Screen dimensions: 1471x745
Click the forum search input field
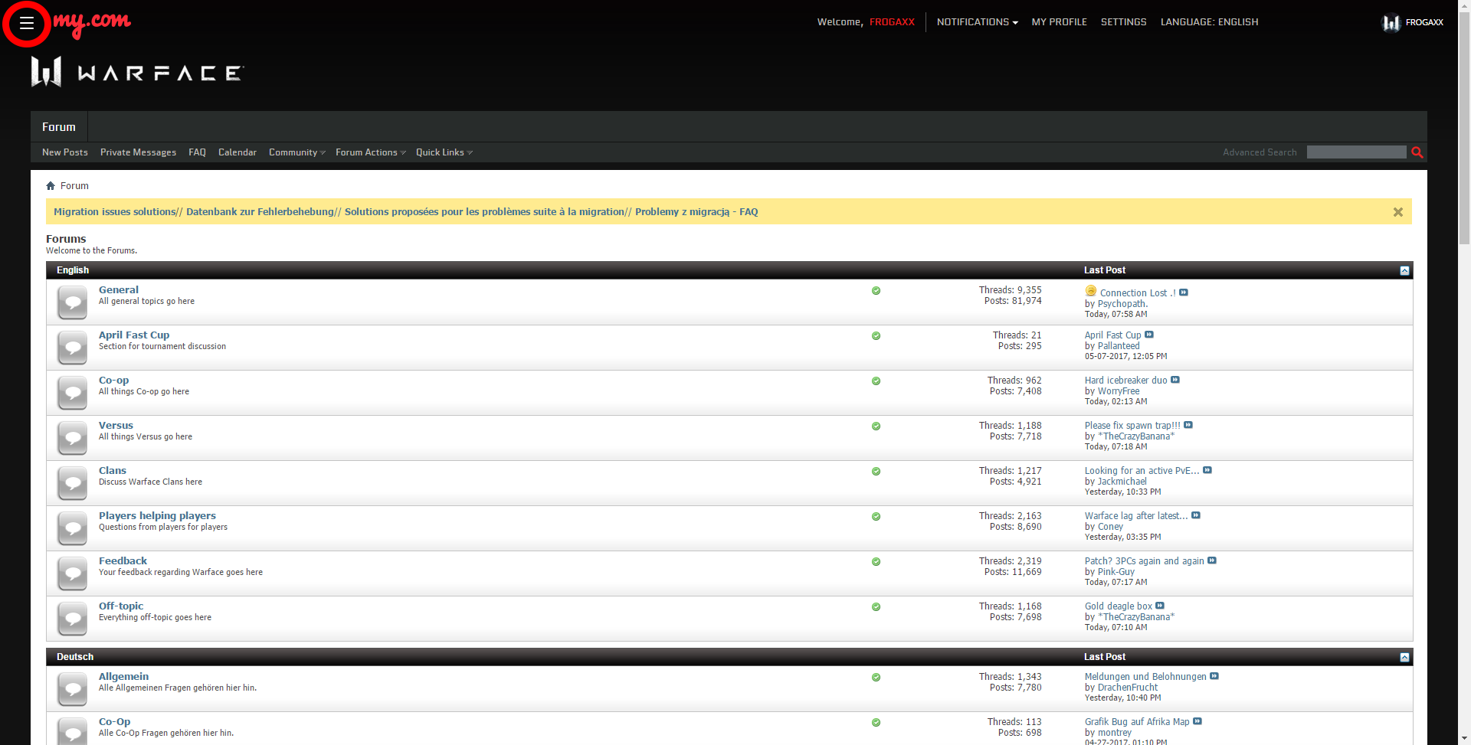[1356, 152]
